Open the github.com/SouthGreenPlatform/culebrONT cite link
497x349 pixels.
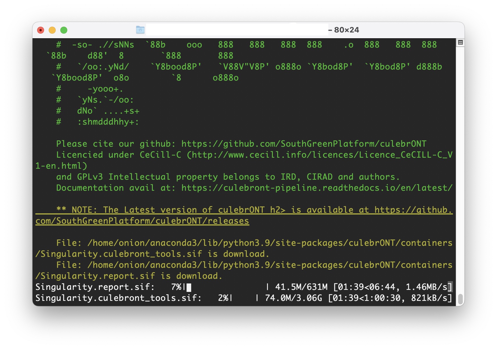coord(304,144)
